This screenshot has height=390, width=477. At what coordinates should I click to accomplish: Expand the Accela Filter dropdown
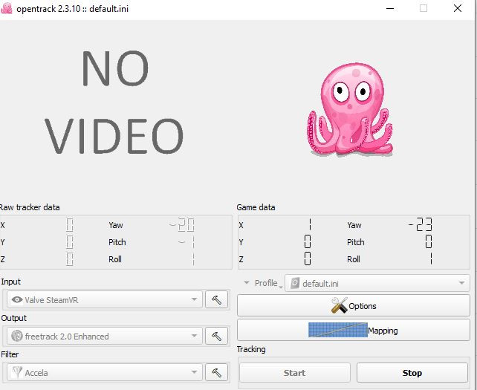click(104, 372)
